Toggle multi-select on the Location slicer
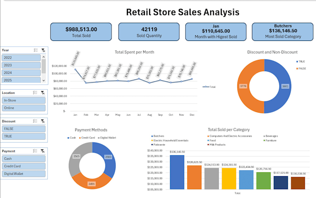This screenshot has height=198, width=316. point(35,93)
